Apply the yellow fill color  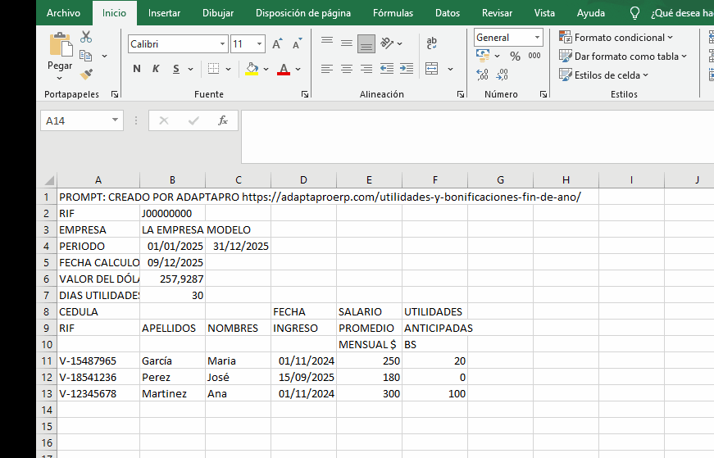tap(252, 70)
